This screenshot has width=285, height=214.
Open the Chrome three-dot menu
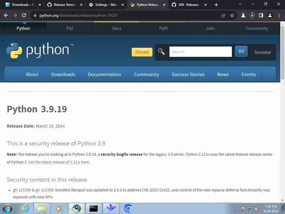[279, 16]
